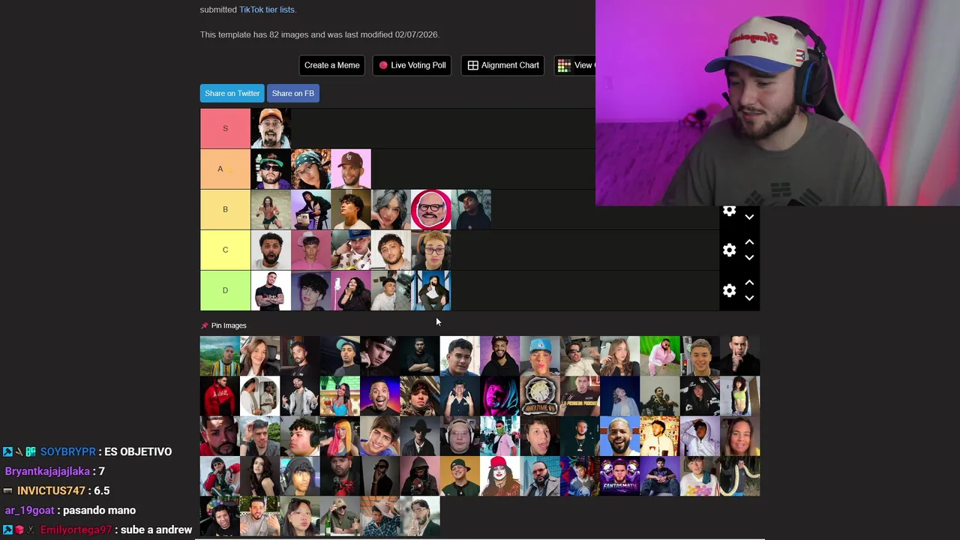Select surprised bearded man in C tier
The height and width of the screenshot is (540, 960).
coord(271,250)
